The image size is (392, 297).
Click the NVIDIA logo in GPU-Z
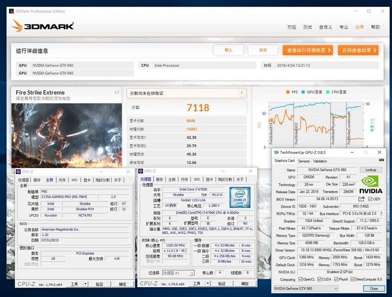click(371, 184)
